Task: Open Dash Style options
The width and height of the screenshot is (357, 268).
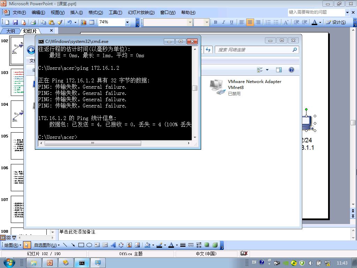Action: (191, 245)
